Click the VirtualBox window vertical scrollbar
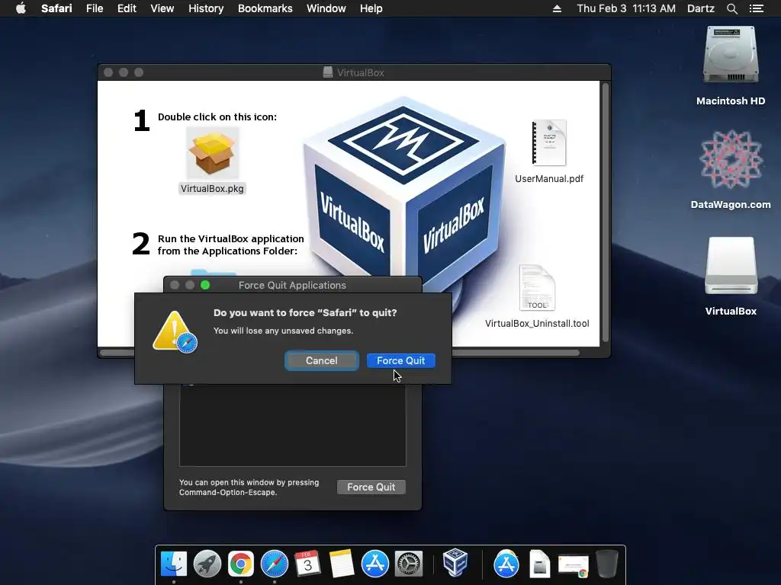Viewport: 781px width, 585px height. [606, 213]
